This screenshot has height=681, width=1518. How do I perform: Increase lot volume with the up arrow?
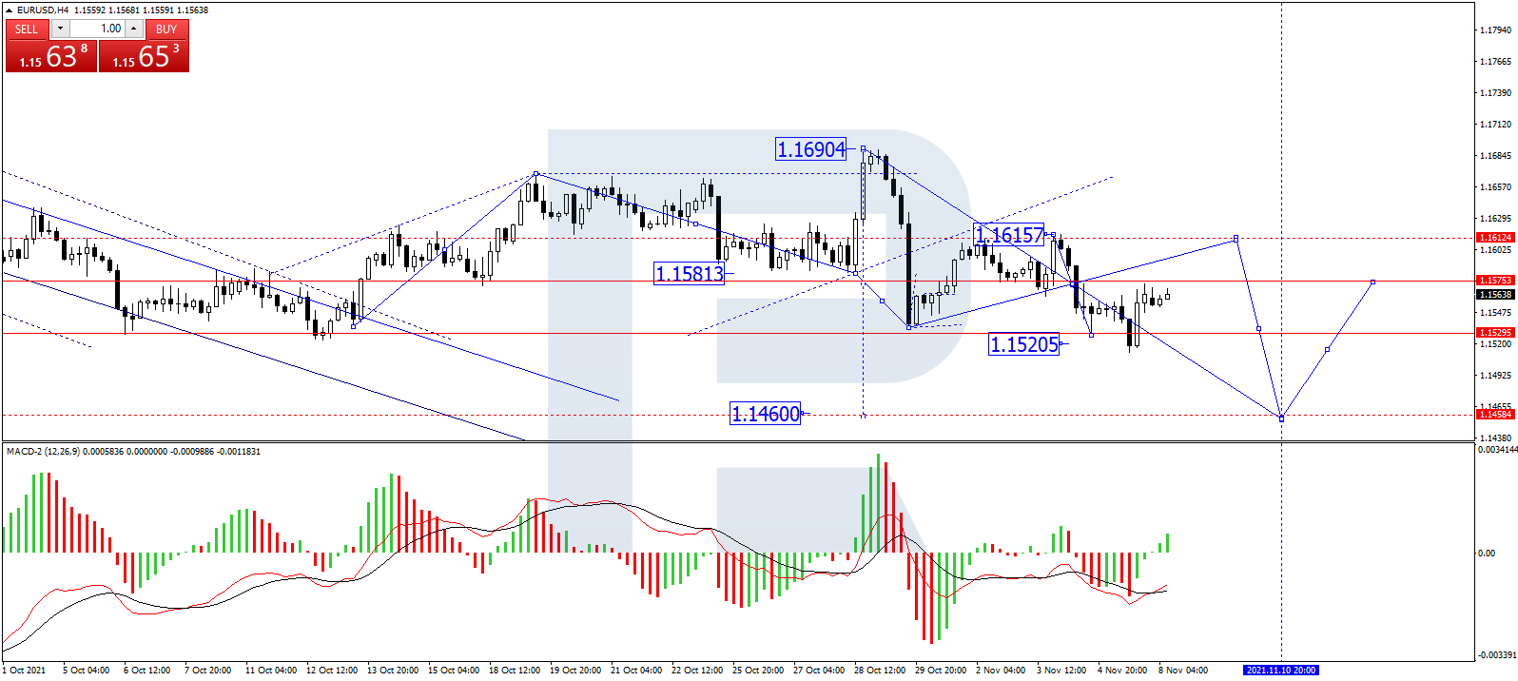[x=134, y=29]
